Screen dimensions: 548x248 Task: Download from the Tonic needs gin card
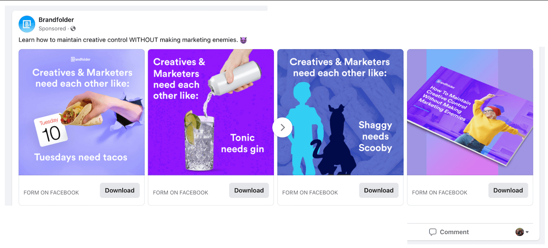249,190
